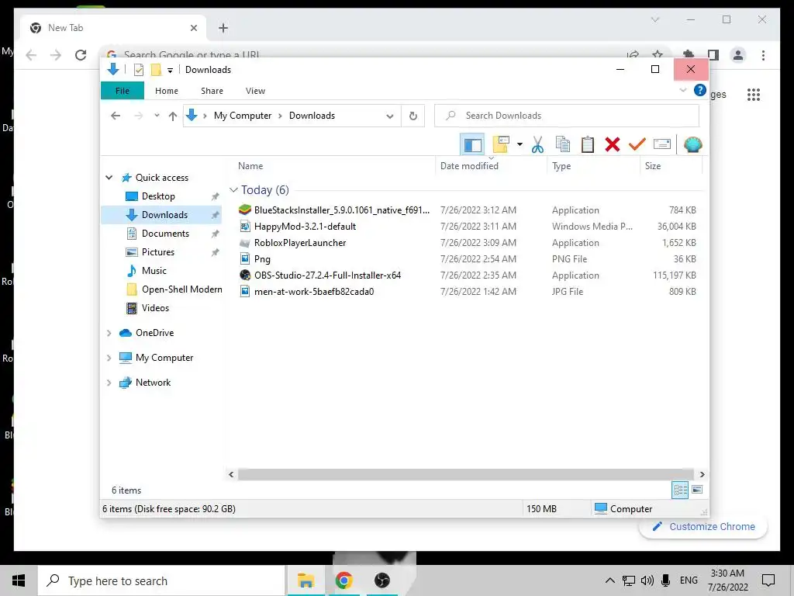Toggle the navigation pane toolbar button
Image resolution: width=794 pixels, height=596 pixels.
click(x=472, y=145)
